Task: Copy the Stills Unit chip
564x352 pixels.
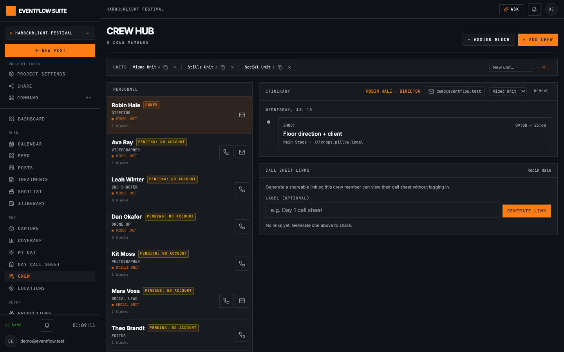Action: 223,67
